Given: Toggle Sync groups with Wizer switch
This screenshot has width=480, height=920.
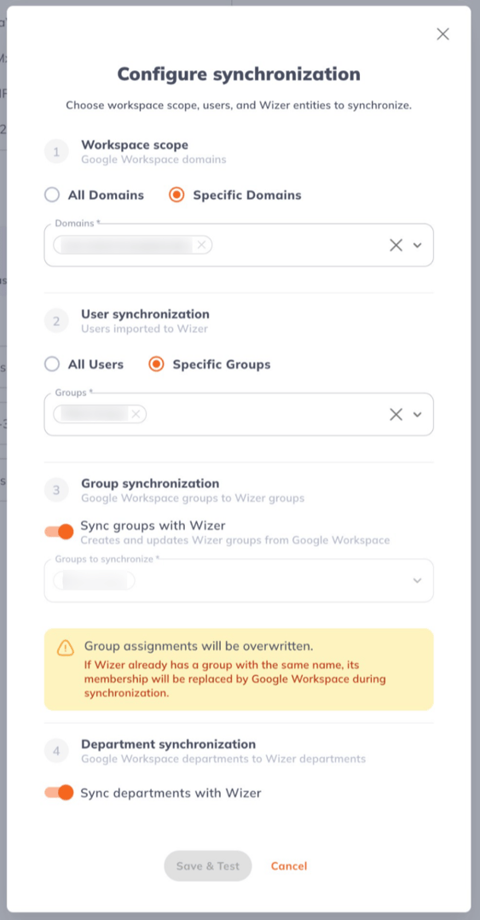Looking at the screenshot, I should coord(59,532).
